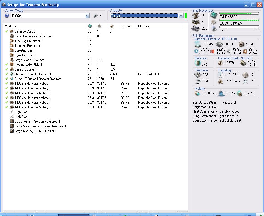Viewport: 264px width, 216px height.
Task: Toggle the Quad LiF Booster Rockets checkmark
Action: click(x=6, y=79)
